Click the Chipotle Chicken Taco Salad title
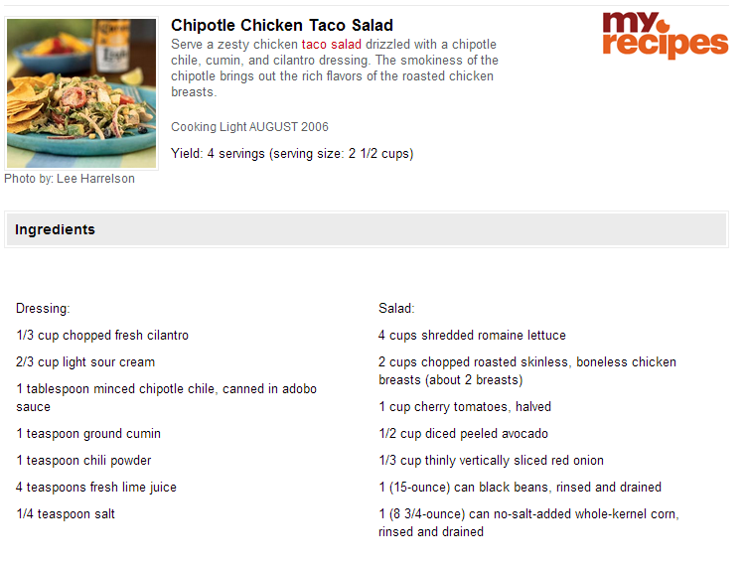 tap(282, 25)
